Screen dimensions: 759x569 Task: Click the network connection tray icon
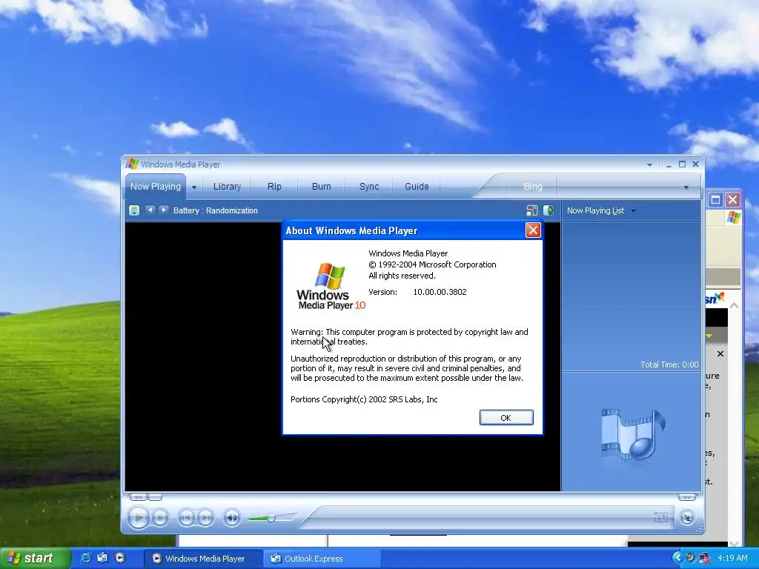(705, 559)
